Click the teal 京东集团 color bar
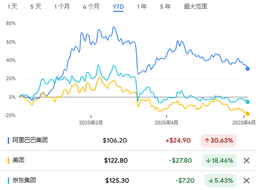Viewport: 259px width, 190px height. coord(8,181)
